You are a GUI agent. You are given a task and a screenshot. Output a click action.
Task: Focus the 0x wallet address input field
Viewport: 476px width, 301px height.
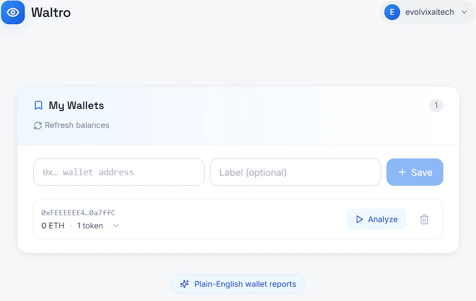click(119, 172)
